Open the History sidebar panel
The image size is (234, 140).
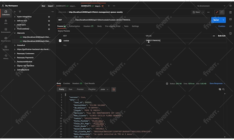[6, 57]
